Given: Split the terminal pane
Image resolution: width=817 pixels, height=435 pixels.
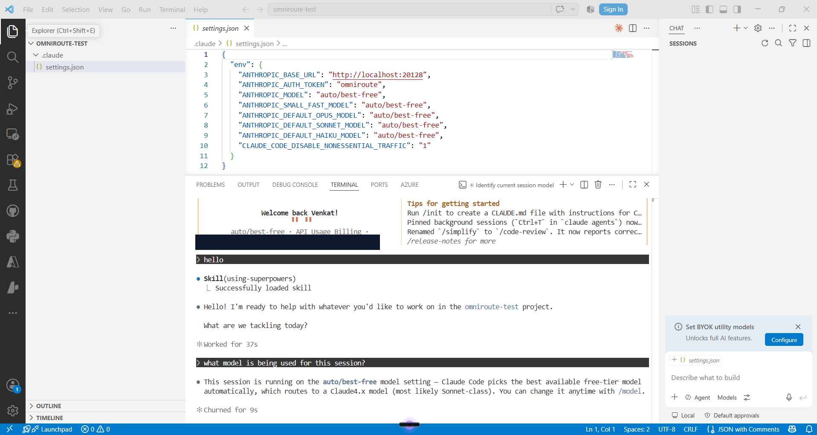Looking at the screenshot, I should point(584,184).
